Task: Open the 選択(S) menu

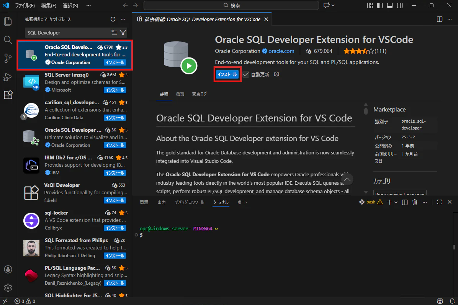Action: pos(70,5)
